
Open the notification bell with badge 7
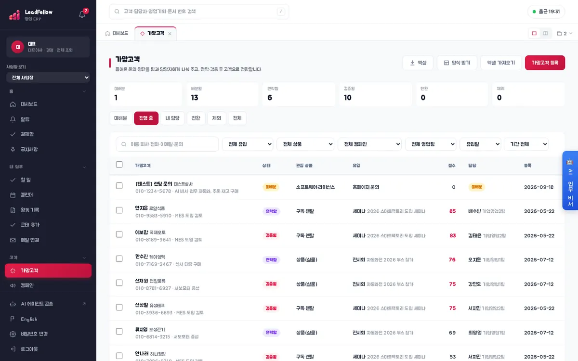coord(82,14)
